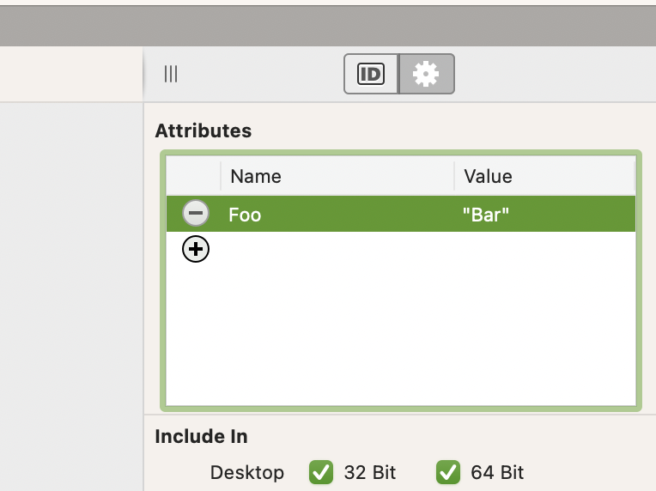This screenshot has height=491, width=656.
Task: Select the "Bar" value cell
Action: pyautogui.click(x=544, y=215)
